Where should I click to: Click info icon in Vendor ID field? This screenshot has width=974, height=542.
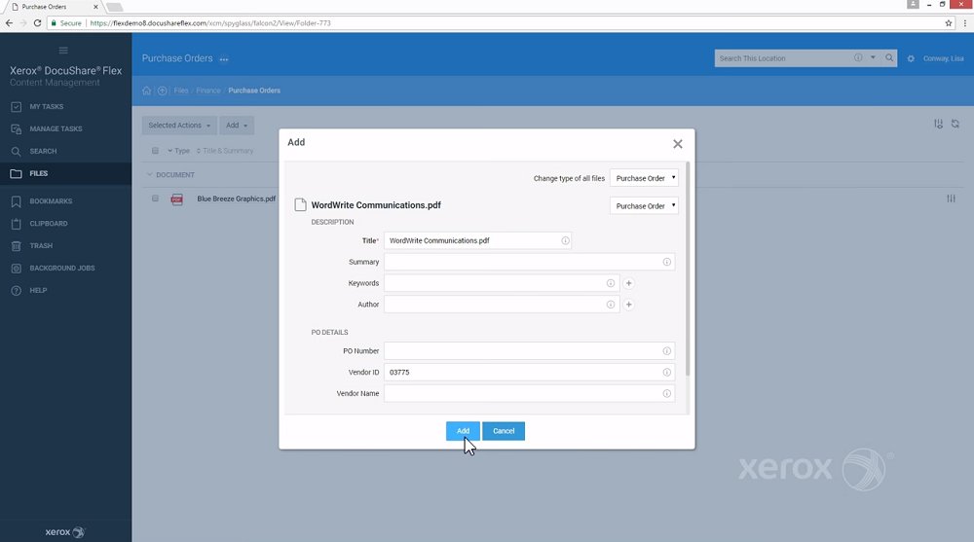(x=666, y=372)
